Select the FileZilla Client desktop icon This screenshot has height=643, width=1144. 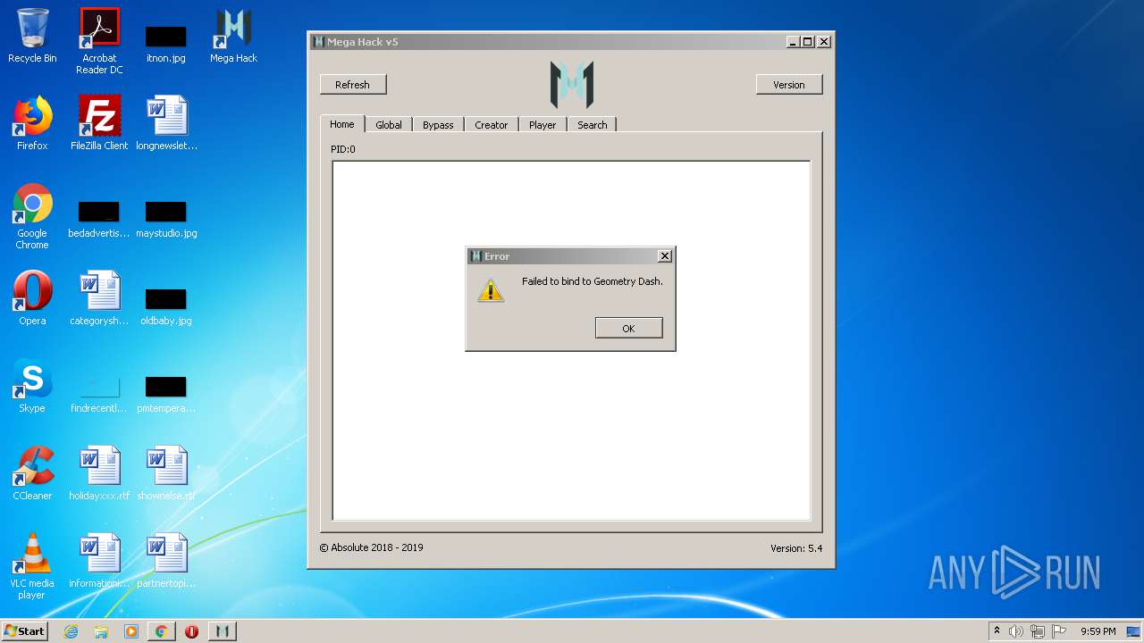(x=99, y=123)
